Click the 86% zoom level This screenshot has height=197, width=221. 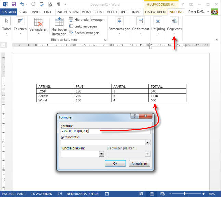212,194
